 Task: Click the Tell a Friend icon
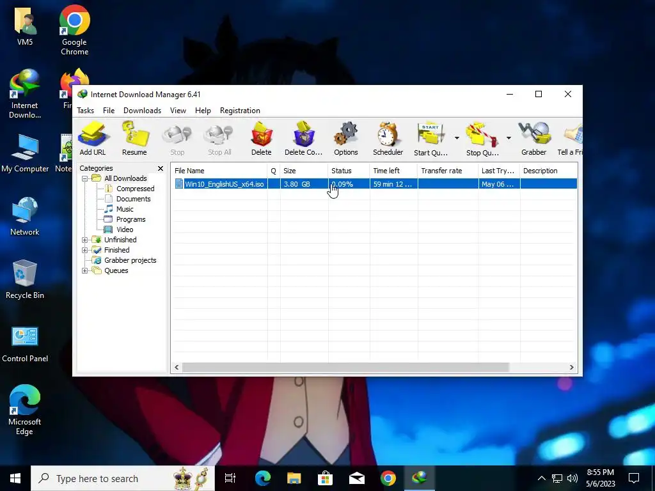tap(571, 139)
